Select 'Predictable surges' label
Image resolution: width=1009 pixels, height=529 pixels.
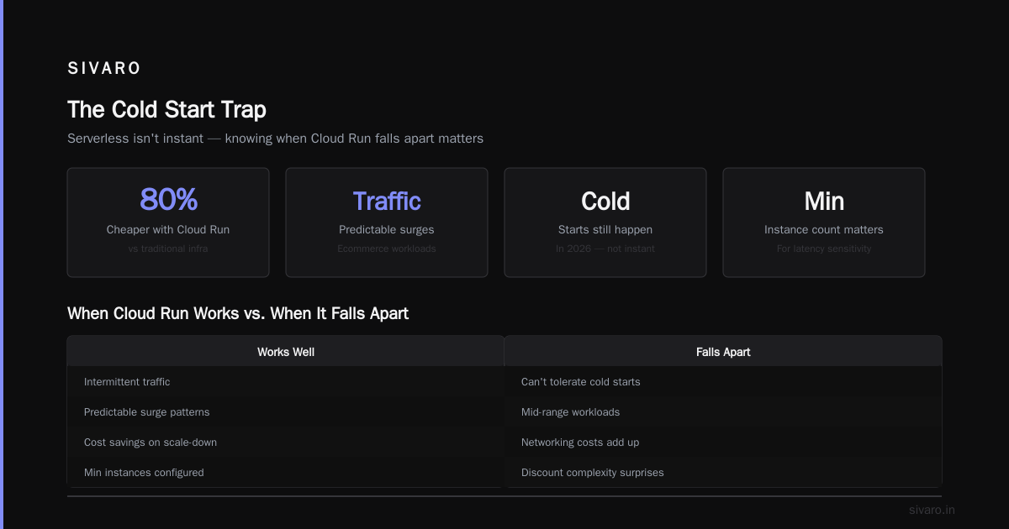(x=387, y=229)
